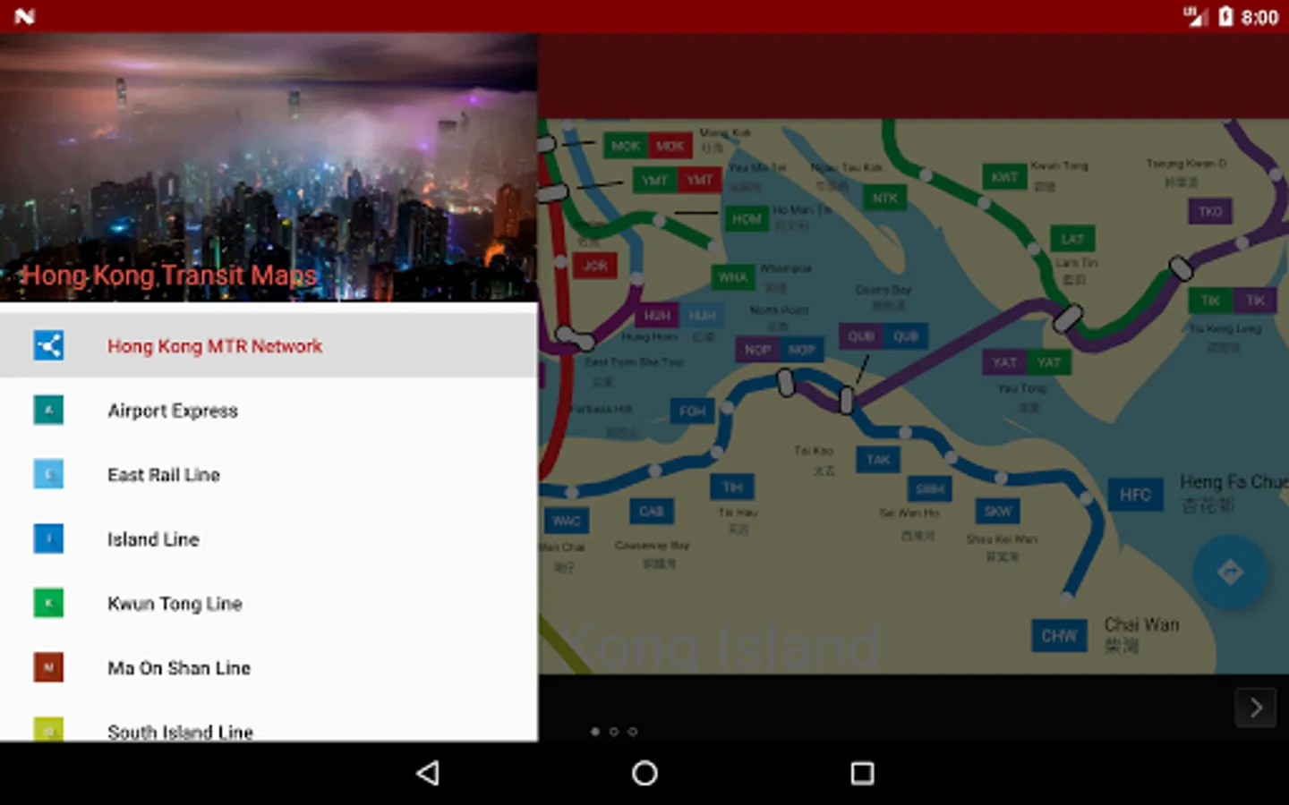Tap the Android recent apps button
Viewport: 1289px width, 805px height.
862,773
